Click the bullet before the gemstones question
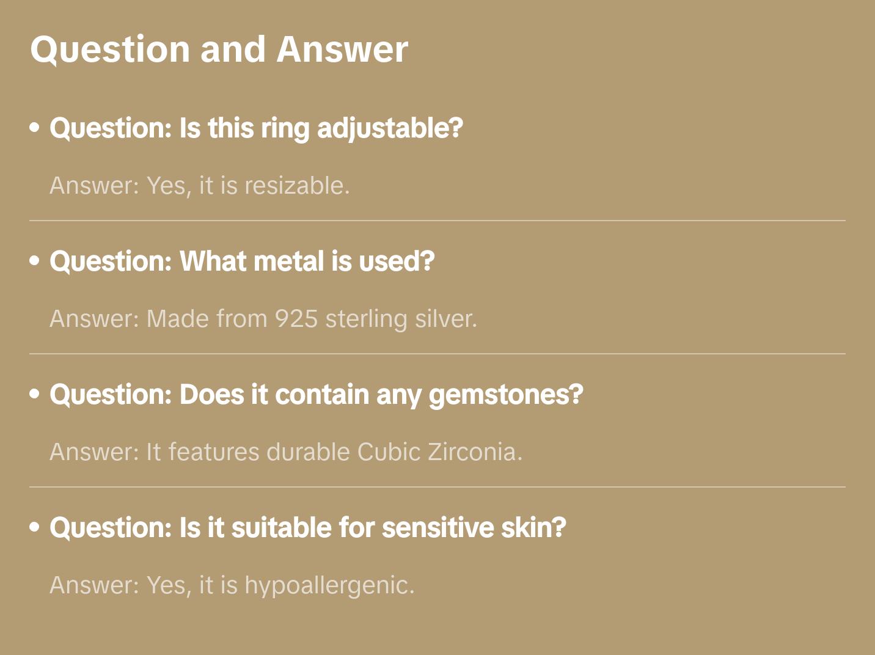The height and width of the screenshot is (655, 875). (35, 394)
